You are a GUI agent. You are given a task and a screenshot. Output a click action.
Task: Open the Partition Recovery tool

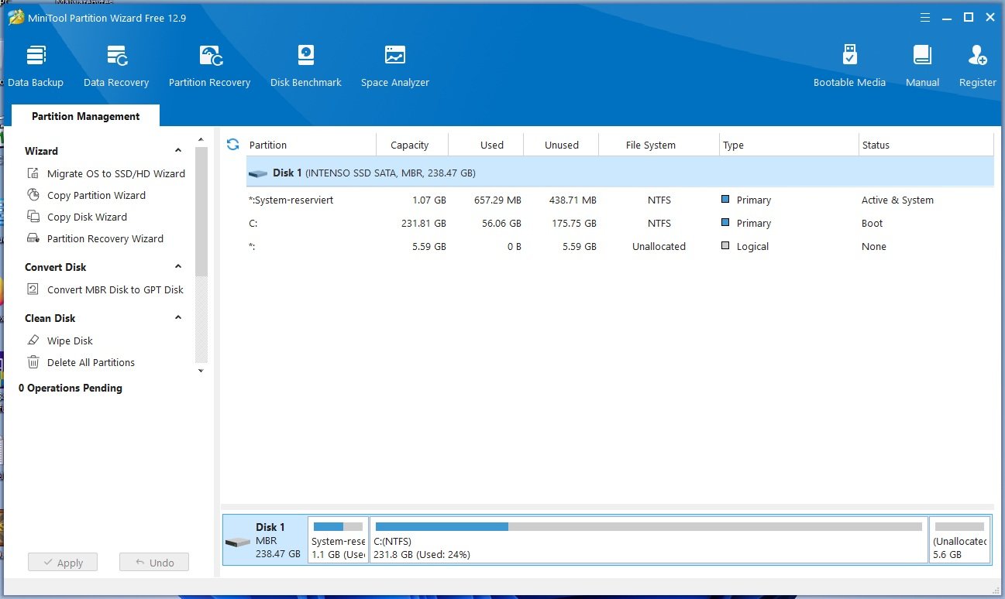point(210,66)
